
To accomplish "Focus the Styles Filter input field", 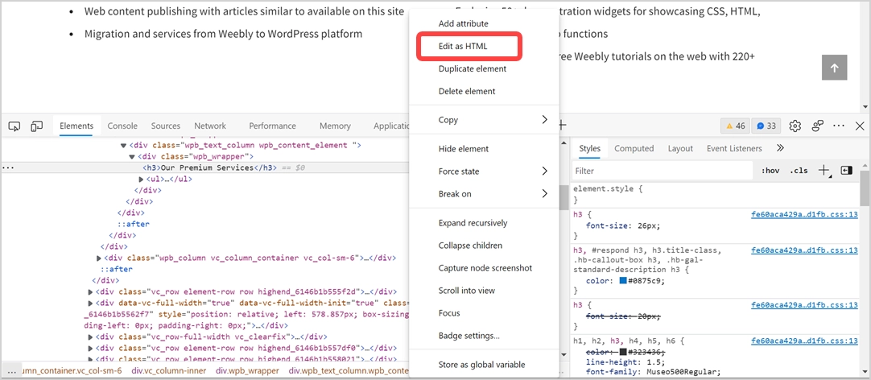I will tap(660, 171).
